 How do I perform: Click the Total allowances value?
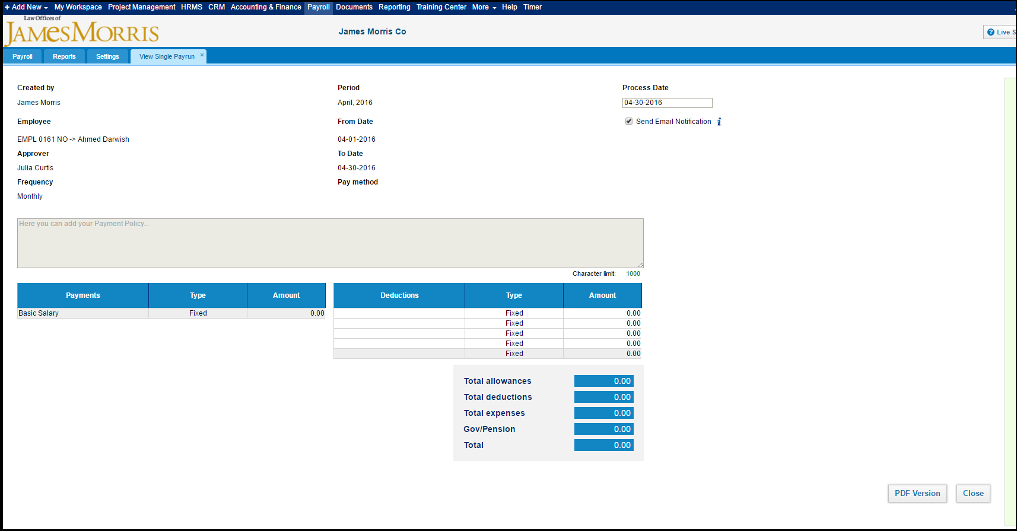click(604, 381)
